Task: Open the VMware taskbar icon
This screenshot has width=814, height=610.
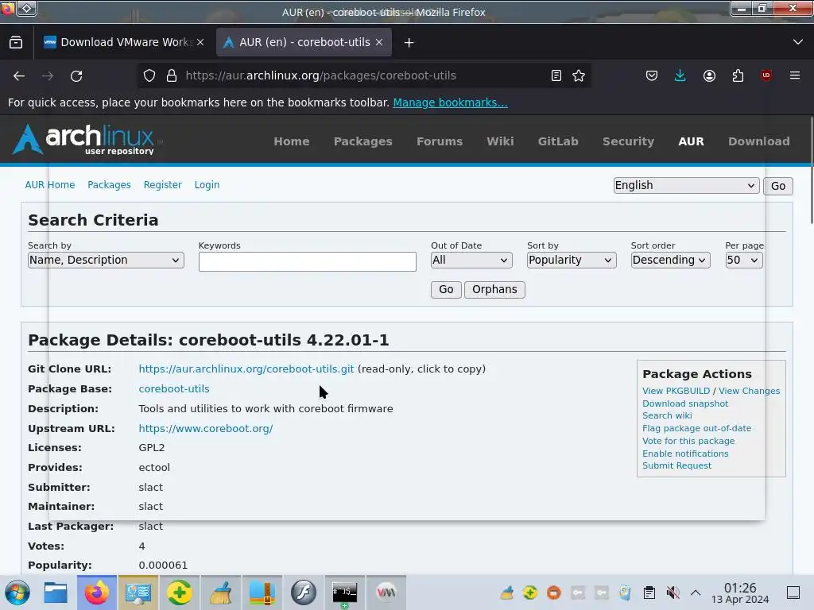Action: pos(386,593)
